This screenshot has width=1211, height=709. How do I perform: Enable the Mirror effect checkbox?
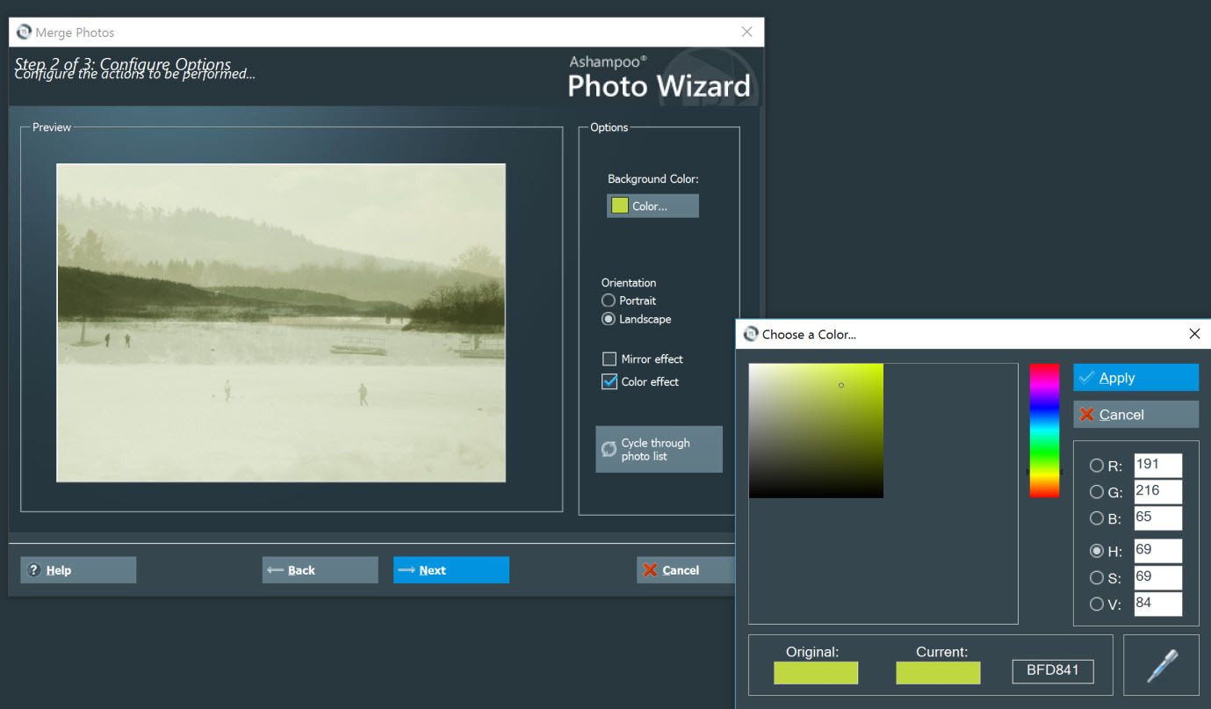click(609, 358)
